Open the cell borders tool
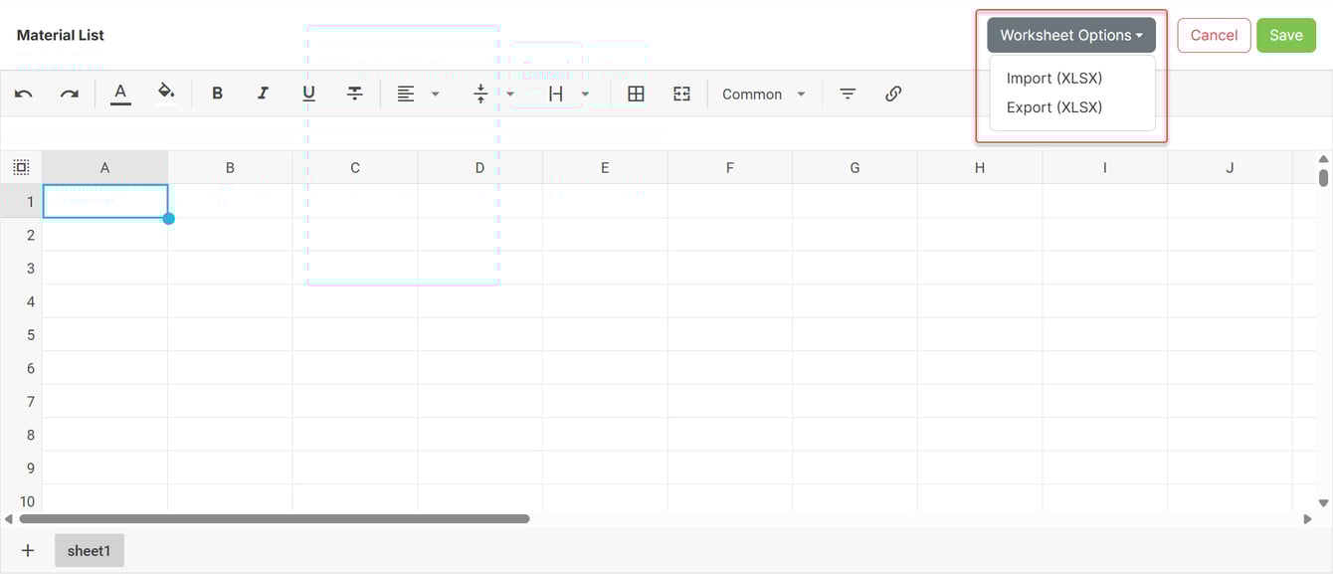1333x574 pixels. pos(636,94)
